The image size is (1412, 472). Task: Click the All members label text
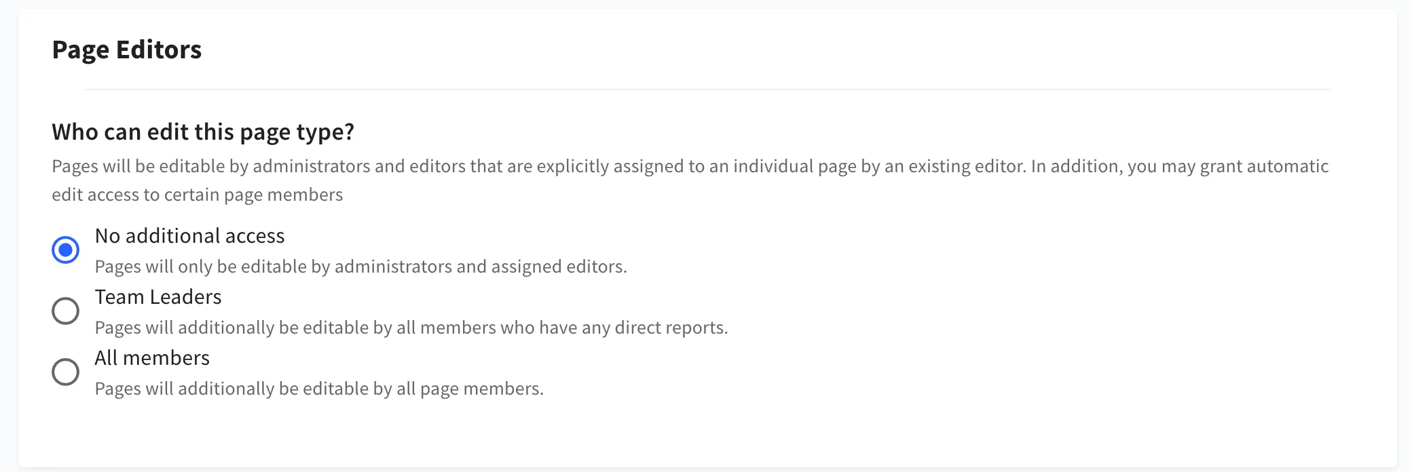pyautogui.click(x=152, y=358)
